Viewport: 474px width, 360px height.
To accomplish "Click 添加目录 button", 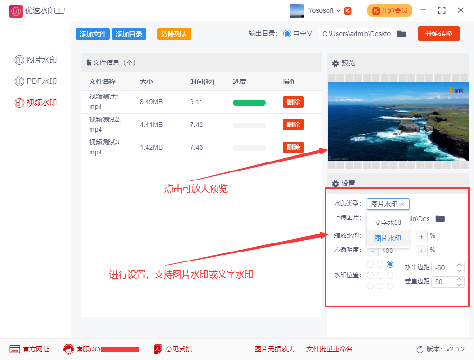I will [129, 34].
